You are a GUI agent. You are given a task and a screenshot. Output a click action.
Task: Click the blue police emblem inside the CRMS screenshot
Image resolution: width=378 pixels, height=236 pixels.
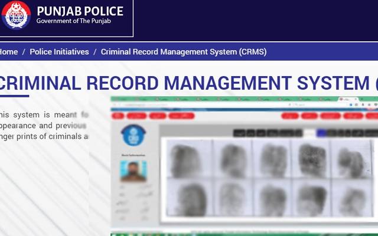point(133,135)
